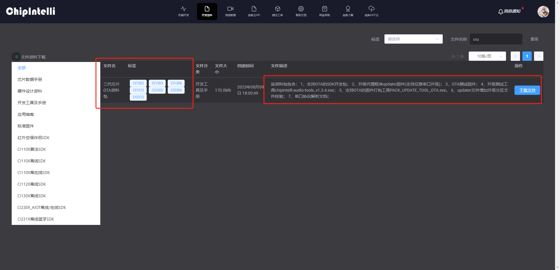Collapse the 文件资料下载 sidebar menu icon
This screenshot has width=560, height=270.
pos(16,57)
